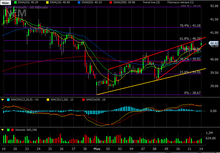Select the Fibonacci retrace (1) legend label
This screenshot has width=220, height=153.
[x=180, y=2]
